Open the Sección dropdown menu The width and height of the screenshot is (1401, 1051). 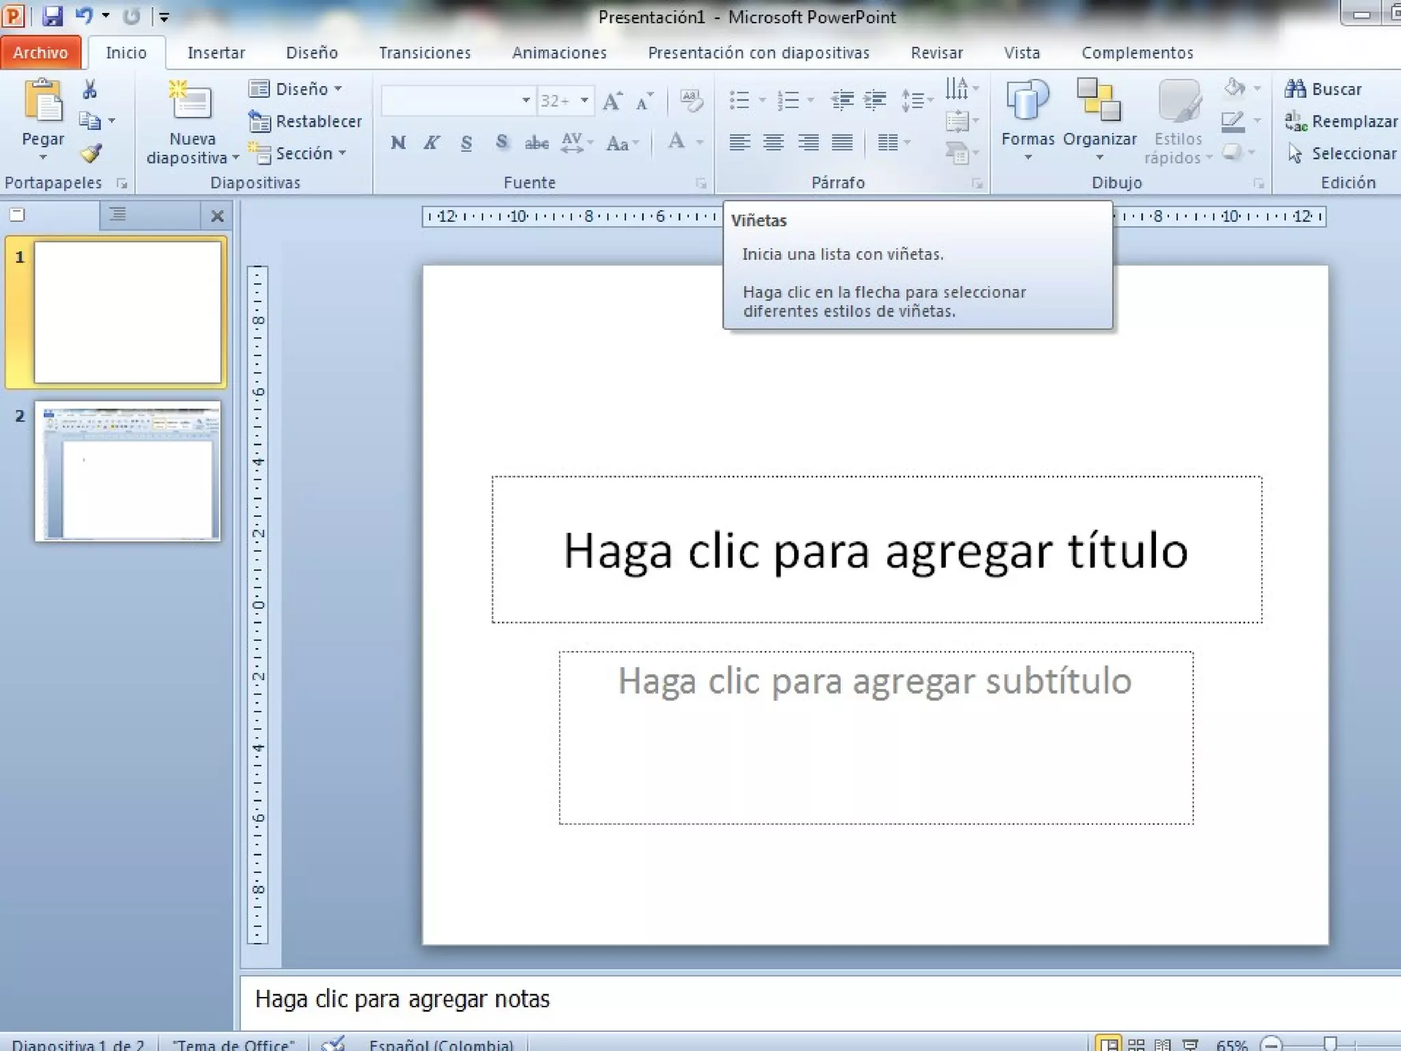pos(304,153)
